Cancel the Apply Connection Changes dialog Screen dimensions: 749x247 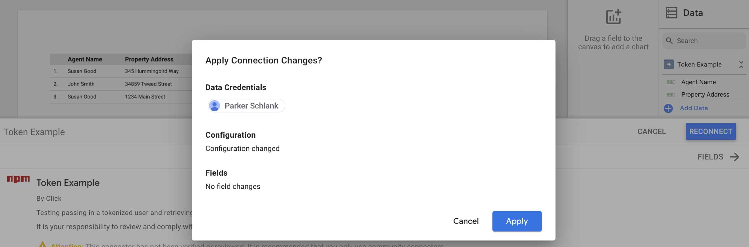[x=466, y=221]
